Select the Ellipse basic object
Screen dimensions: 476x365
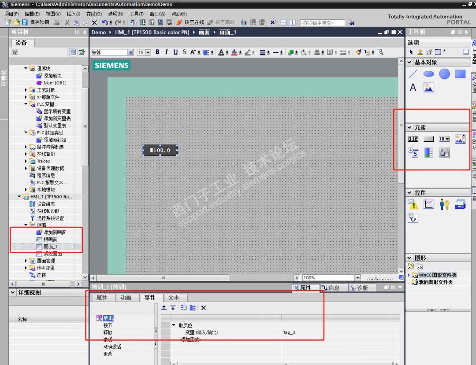click(429, 74)
